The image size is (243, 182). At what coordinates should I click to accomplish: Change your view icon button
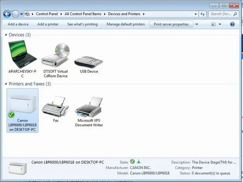coord(213,24)
